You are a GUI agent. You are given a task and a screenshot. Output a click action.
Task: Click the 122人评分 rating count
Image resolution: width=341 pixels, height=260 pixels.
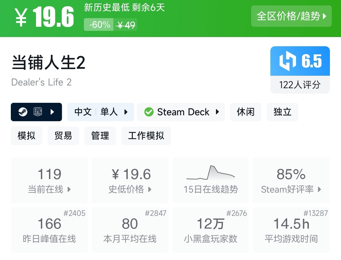(x=300, y=85)
